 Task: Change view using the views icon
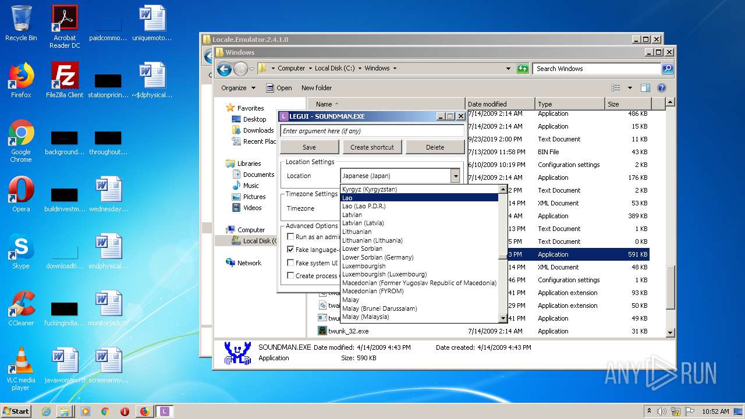(x=616, y=88)
